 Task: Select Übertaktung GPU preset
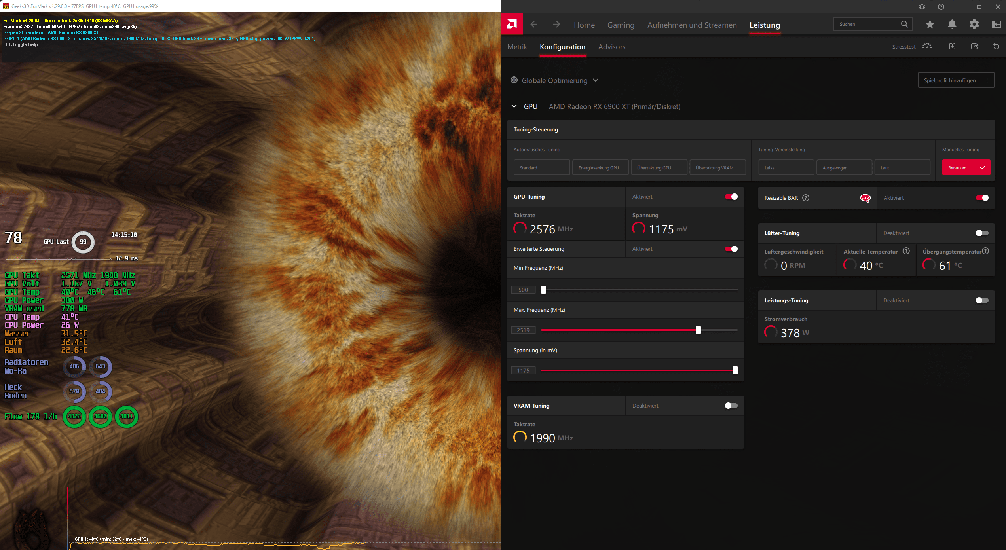click(x=659, y=167)
